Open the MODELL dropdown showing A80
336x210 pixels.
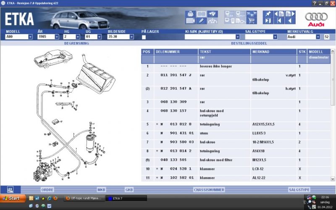coord(30,37)
